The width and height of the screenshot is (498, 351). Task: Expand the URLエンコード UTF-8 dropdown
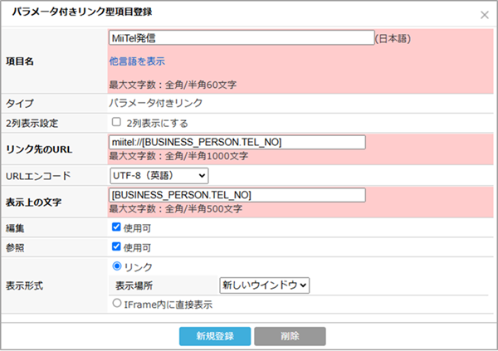click(159, 175)
